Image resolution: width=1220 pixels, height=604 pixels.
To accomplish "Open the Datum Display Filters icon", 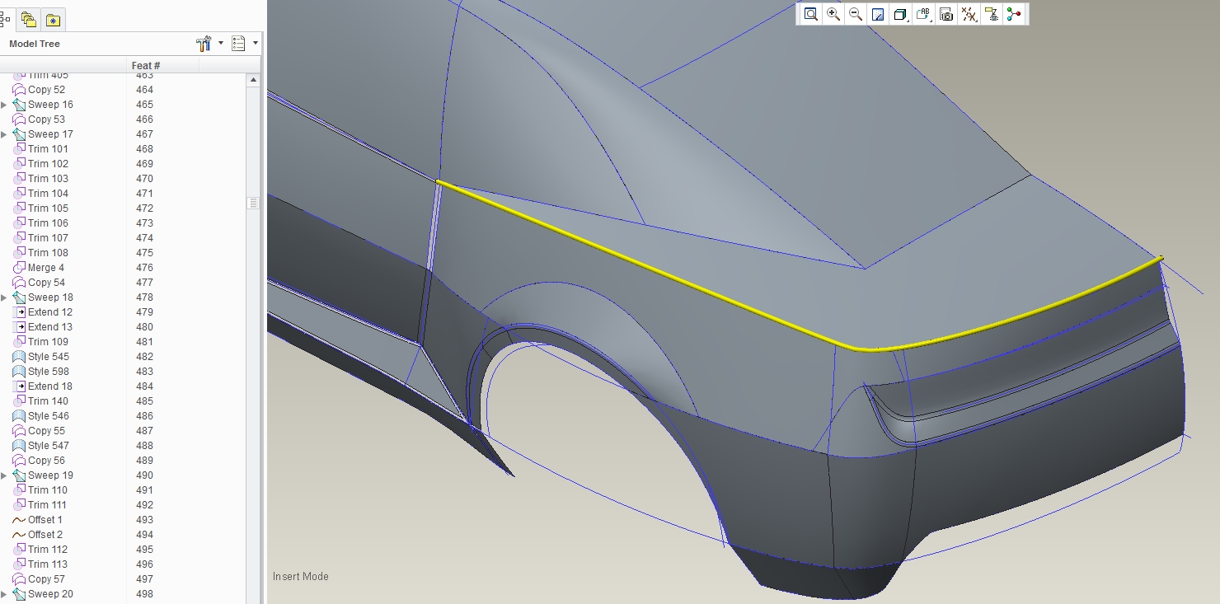I will click(x=969, y=14).
